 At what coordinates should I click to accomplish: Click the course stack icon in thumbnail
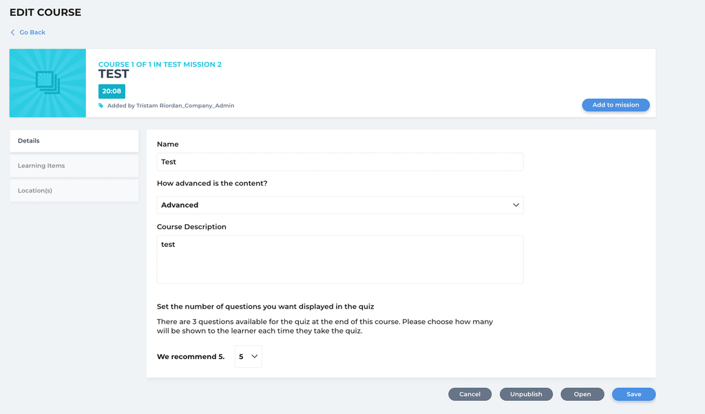[48, 83]
